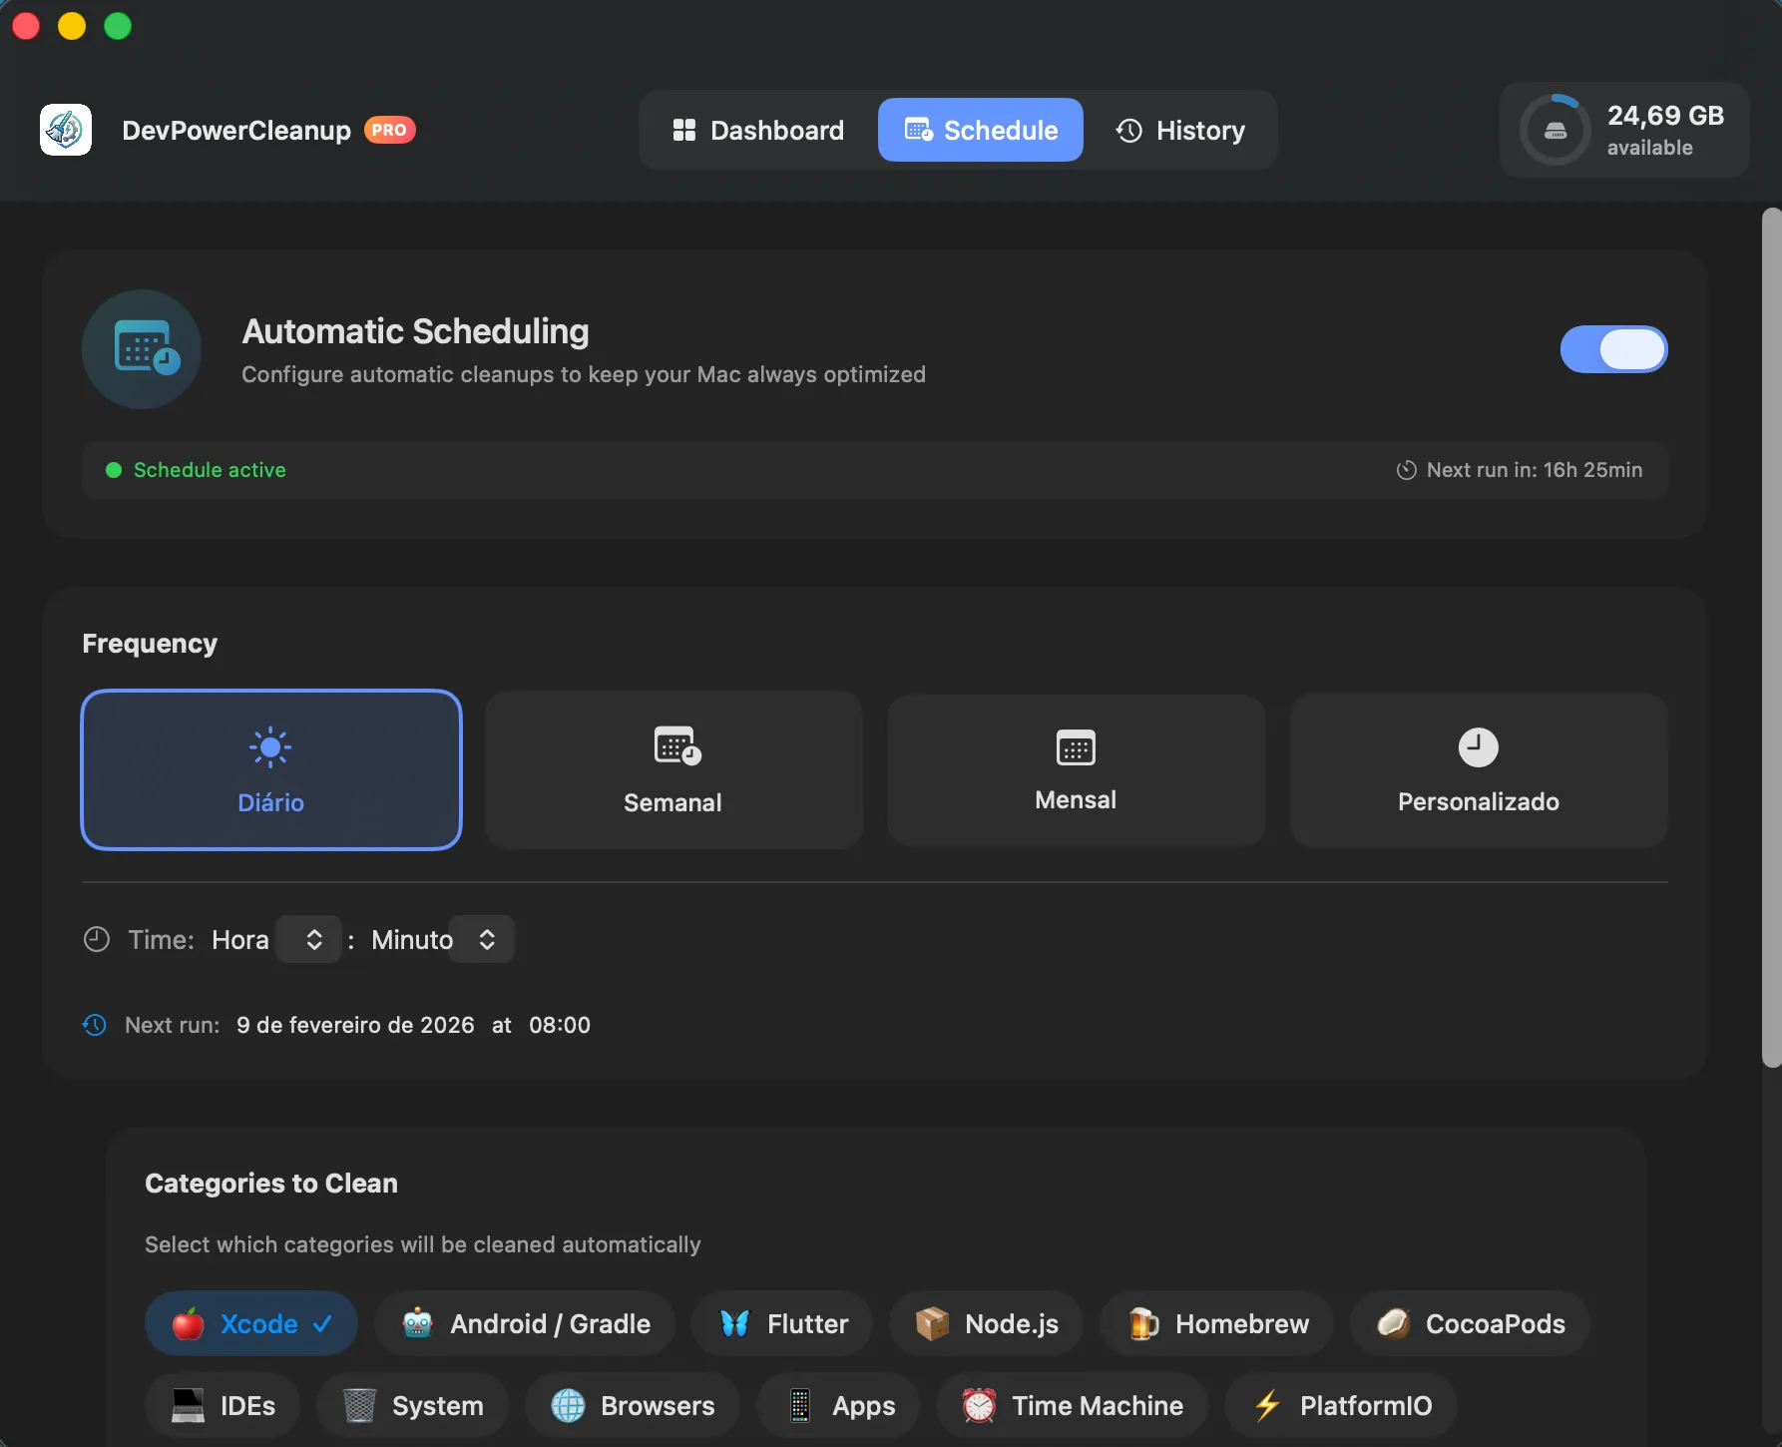Click the Flutter butterfly icon
The width and height of the screenshot is (1782, 1447).
(x=735, y=1323)
